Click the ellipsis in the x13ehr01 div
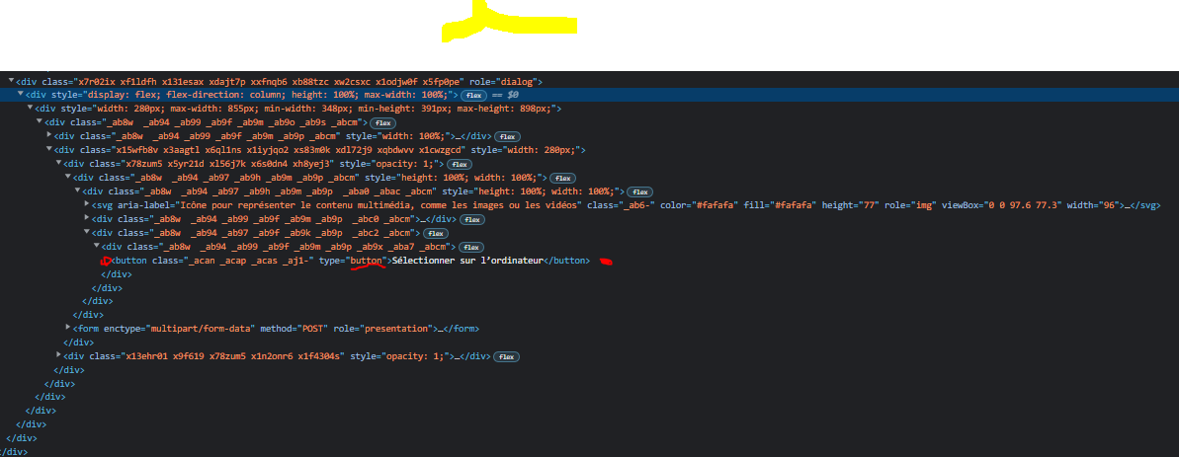The width and height of the screenshot is (1179, 457). pos(459,356)
